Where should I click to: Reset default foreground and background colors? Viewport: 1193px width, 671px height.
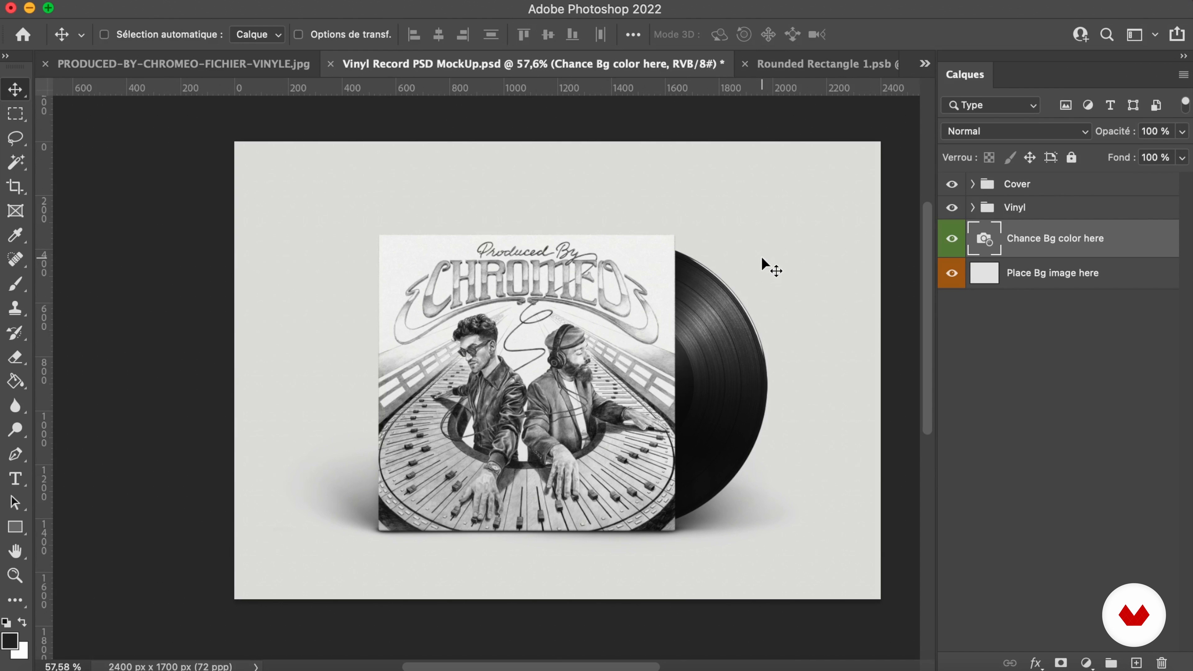[6, 622]
